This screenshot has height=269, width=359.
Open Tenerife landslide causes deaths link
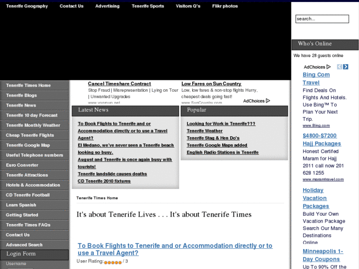[112, 174]
